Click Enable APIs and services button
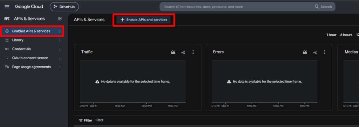The height and width of the screenshot is (127, 359). [144, 20]
